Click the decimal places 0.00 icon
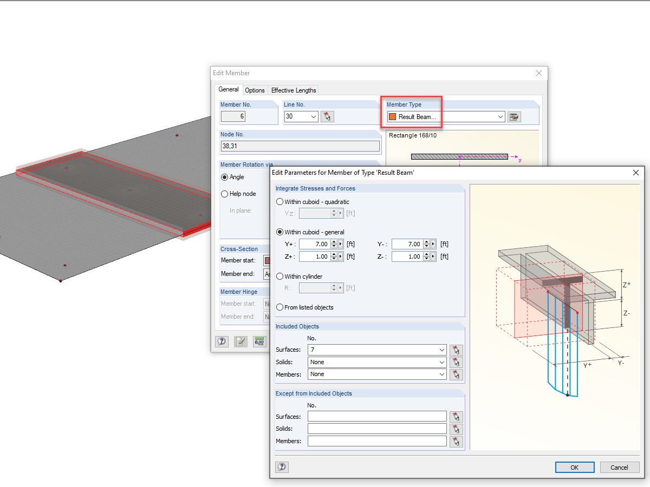Screen dimensions: 650x487 (259, 341)
